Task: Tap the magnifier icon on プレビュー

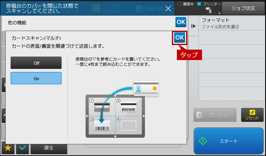Action: click(x=199, y=115)
